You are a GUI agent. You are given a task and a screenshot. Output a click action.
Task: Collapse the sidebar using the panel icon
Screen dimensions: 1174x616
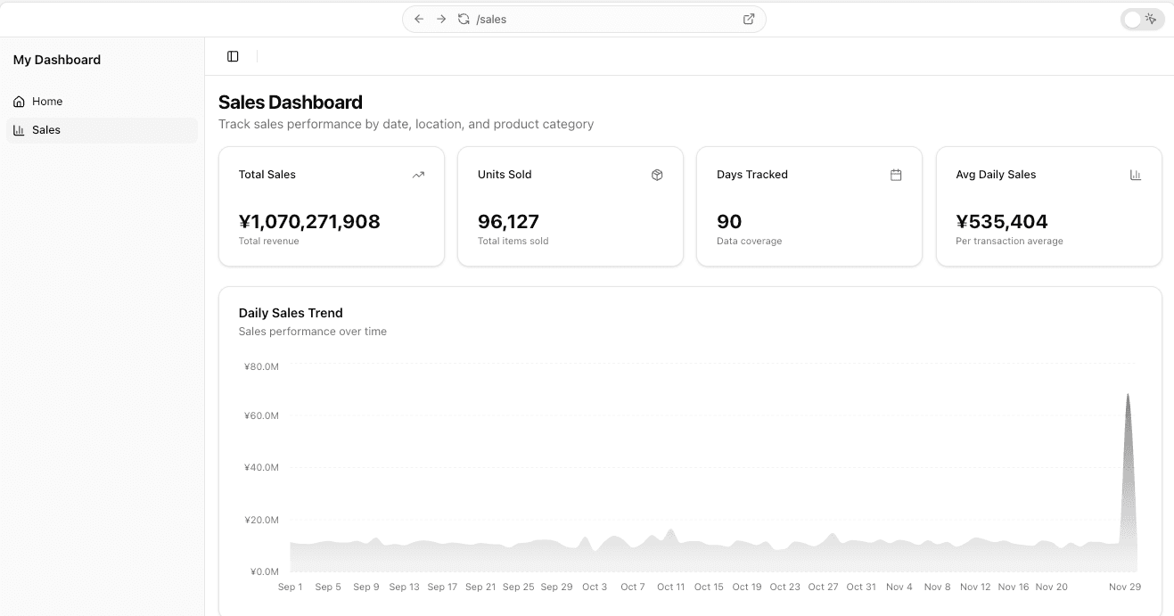(233, 55)
